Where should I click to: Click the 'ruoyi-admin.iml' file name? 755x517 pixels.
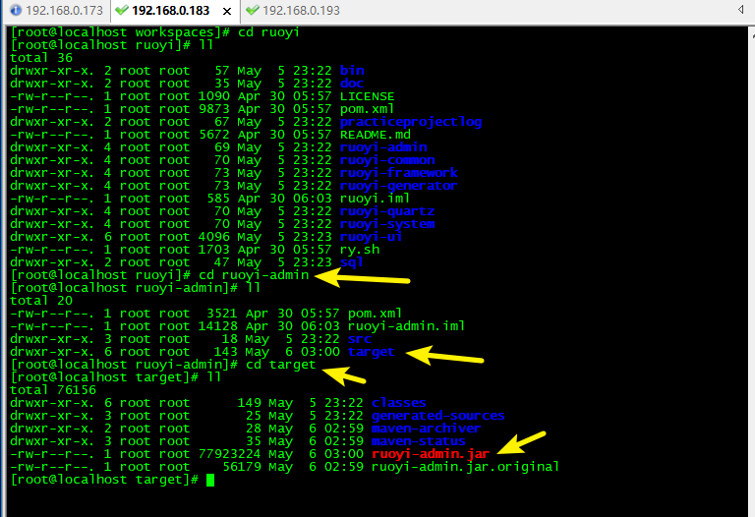click(407, 326)
